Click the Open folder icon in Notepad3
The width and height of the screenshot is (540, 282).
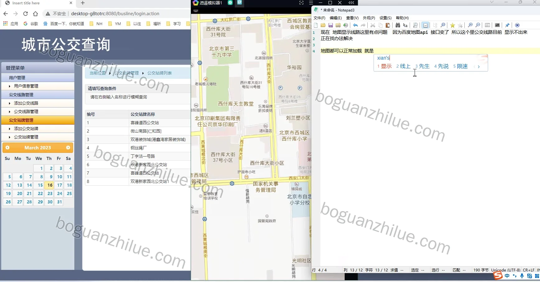click(323, 25)
